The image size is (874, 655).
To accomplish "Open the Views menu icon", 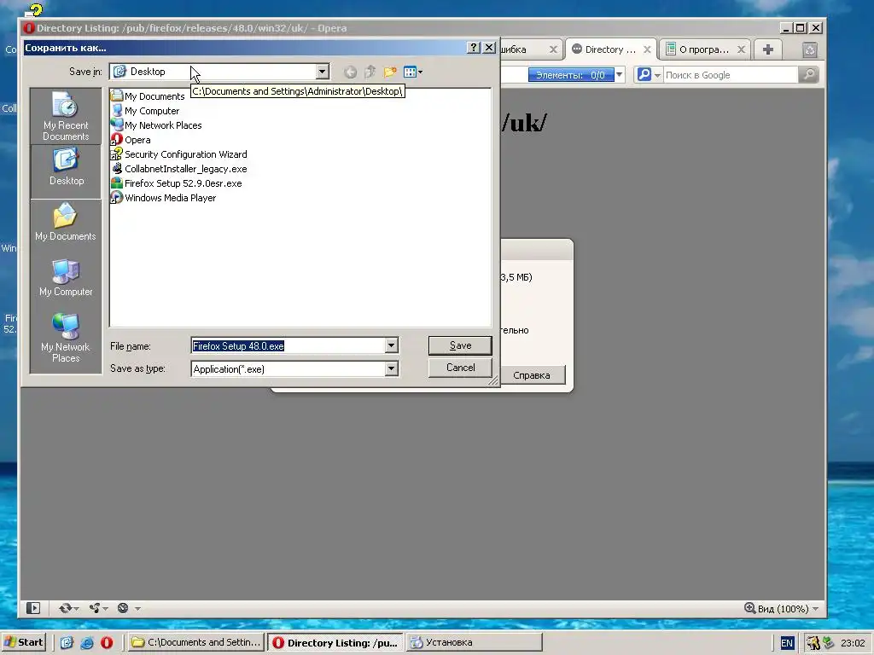I will point(410,72).
